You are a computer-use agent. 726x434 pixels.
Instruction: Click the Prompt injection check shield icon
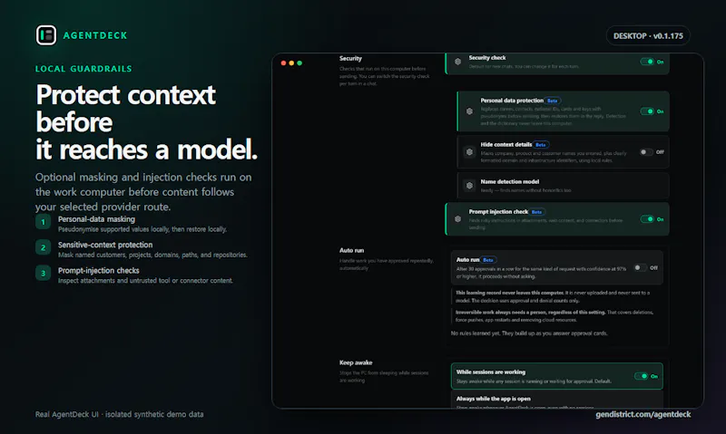click(457, 219)
